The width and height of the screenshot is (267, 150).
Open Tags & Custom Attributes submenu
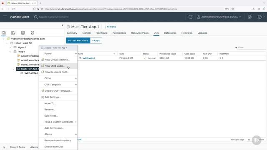[x=58, y=122]
